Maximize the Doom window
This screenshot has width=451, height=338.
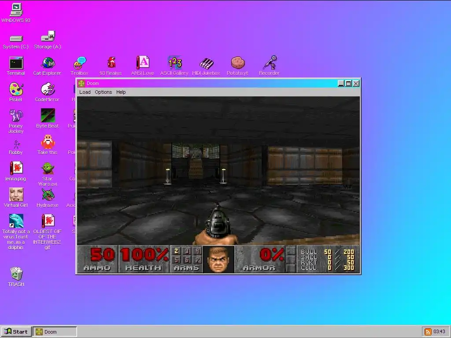click(x=349, y=84)
